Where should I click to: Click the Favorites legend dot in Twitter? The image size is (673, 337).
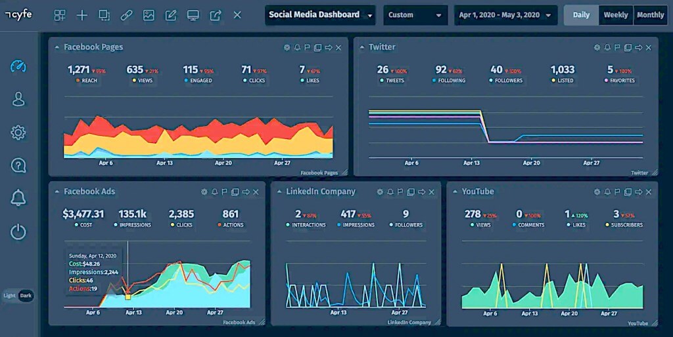tap(605, 80)
